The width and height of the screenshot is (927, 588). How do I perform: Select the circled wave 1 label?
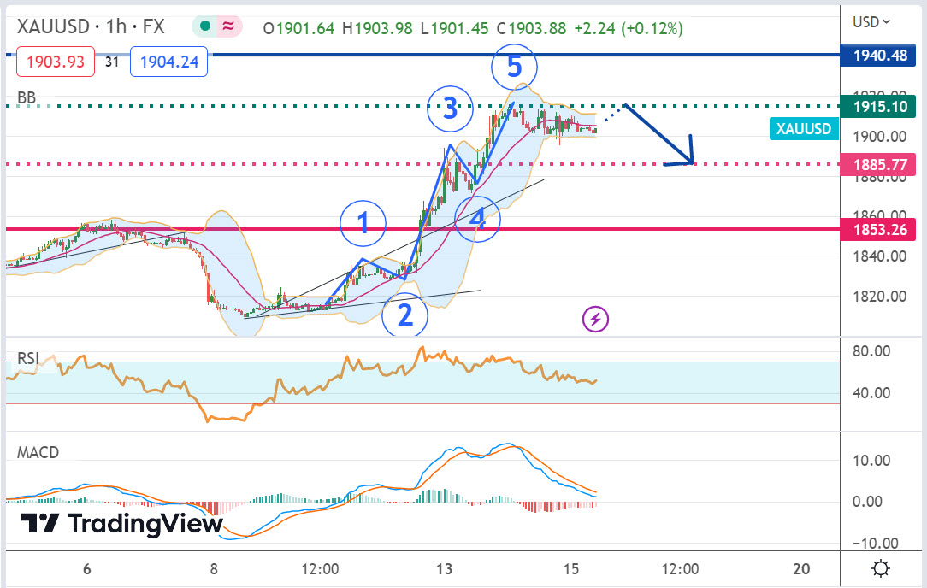point(363,224)
